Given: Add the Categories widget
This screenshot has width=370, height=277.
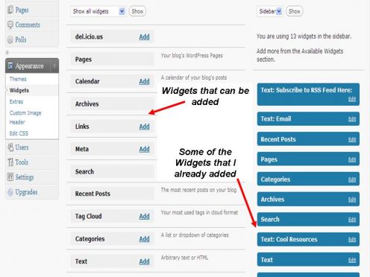Looking at the screenshot, I should [x=144, y=239].
